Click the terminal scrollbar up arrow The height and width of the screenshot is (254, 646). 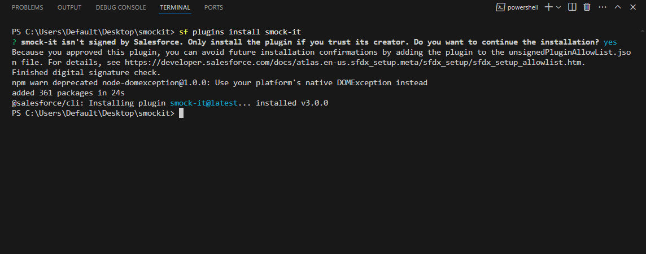pos(643,30)
